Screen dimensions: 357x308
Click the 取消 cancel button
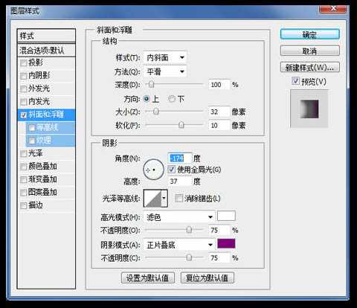point(310,51)
